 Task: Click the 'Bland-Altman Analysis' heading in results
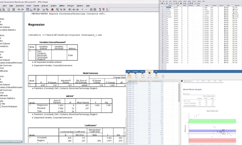[x=192, y=89]
